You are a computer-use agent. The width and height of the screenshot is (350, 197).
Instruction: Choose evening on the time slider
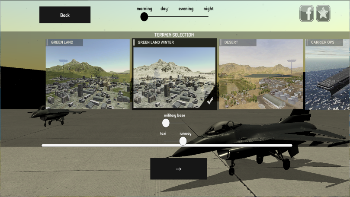coord(186,16)
